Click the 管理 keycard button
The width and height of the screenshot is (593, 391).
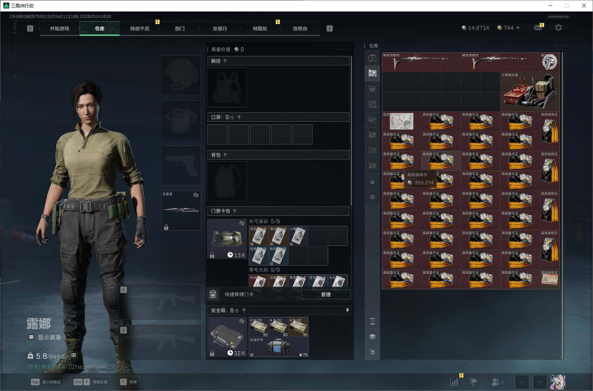(326, 294)
